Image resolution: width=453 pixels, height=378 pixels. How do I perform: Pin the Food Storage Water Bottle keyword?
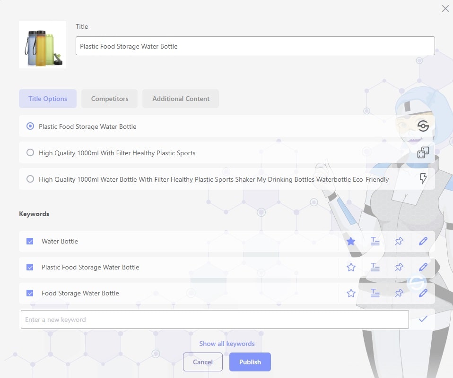tap(399, 293)
